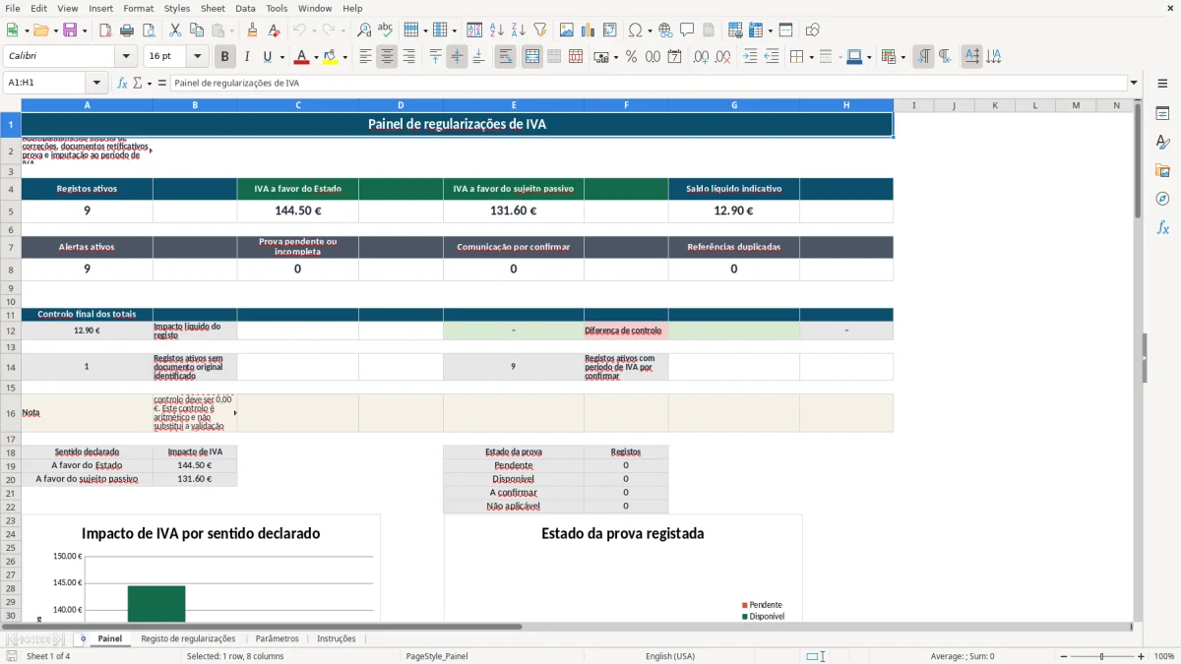Insert Chart icon
The image size is (1181, 664).
(589, 30)
